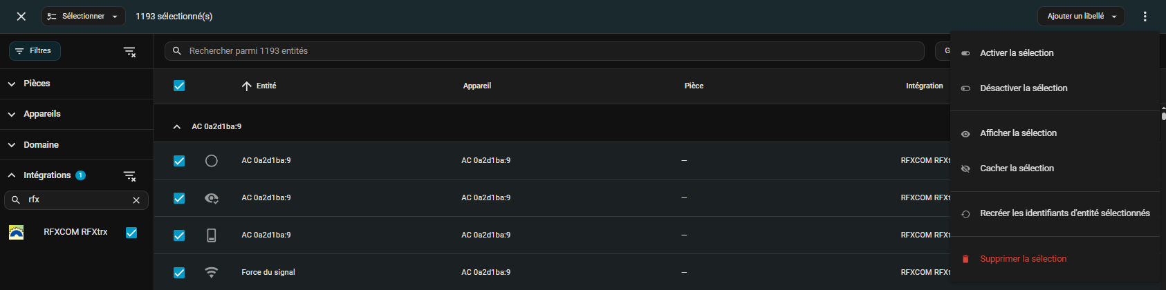This screenshot has width=1166, height=290.
Task: Open the Ajouter un libellé dropdown button
Action: click(1081, 17)
